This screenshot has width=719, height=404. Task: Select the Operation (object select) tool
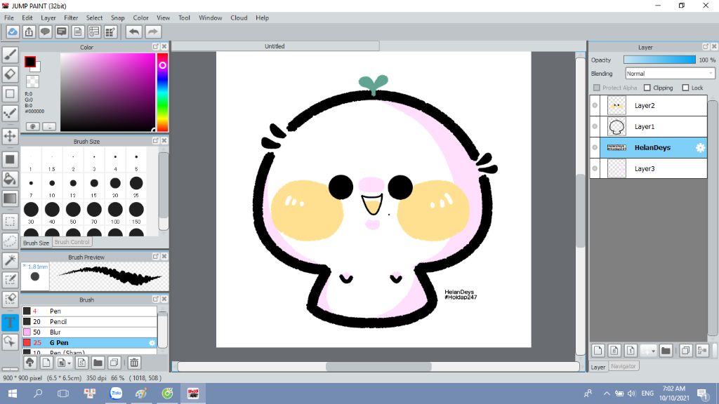[x=10, y=342]
